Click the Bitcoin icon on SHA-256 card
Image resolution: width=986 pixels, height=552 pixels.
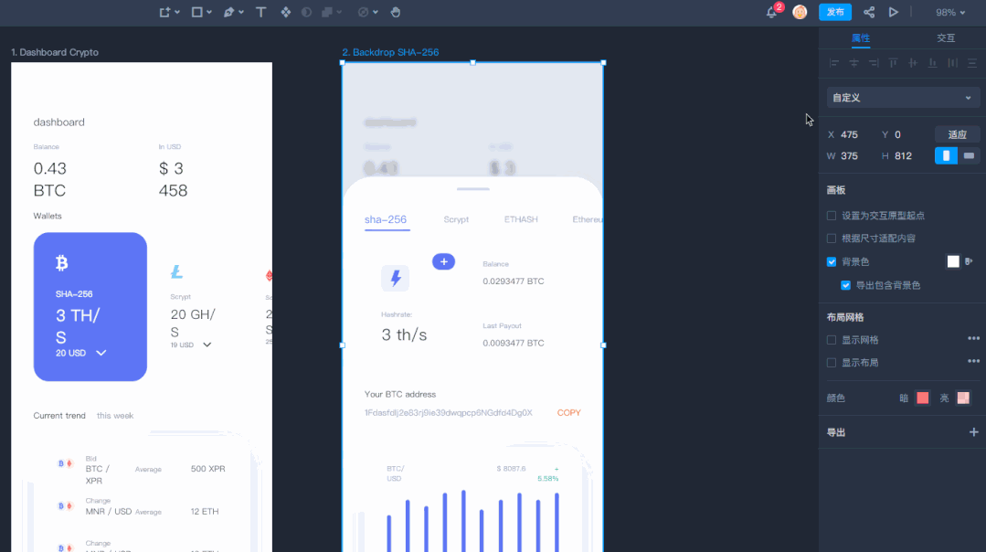coord(61,263)
